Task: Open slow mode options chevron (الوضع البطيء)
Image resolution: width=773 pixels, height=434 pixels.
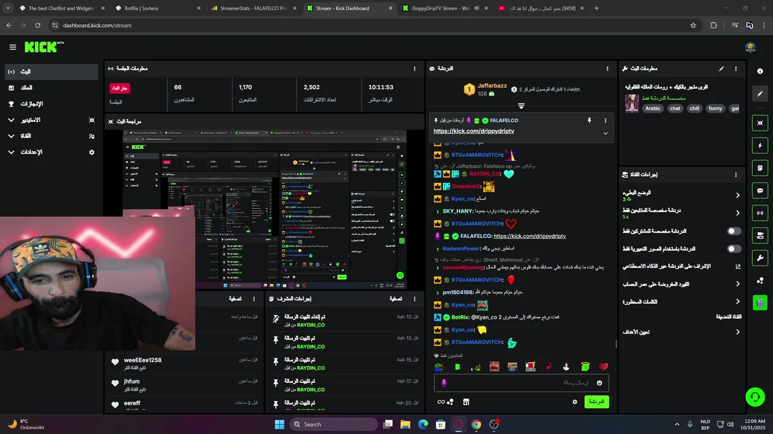Action: click(737, 195)
